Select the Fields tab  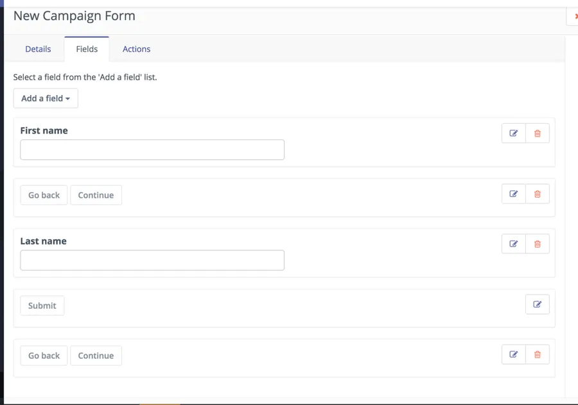[87, 49]
